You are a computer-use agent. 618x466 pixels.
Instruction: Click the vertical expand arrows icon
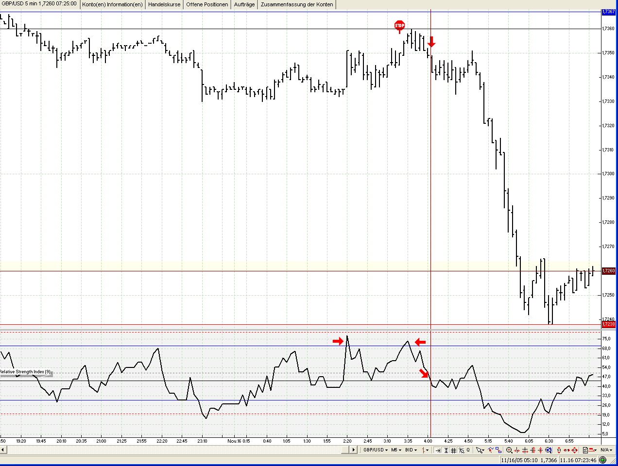click(532, 450)
